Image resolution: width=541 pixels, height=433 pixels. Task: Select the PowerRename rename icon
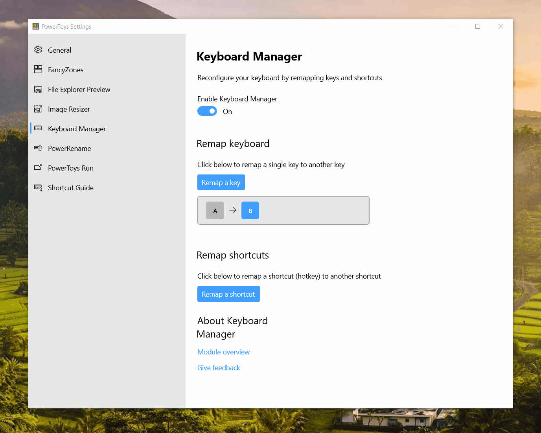(x=38, y=148)
